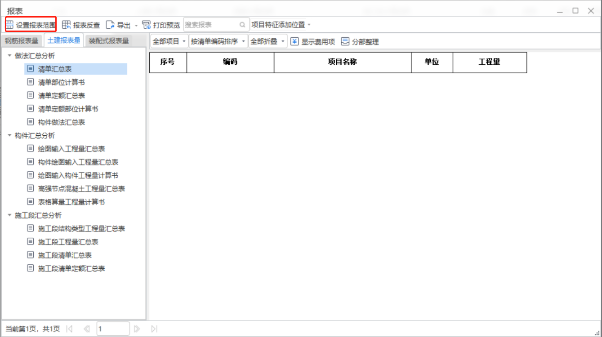The image size is (602, 337).
Task: Click the magnifier icon in 搜索报表 box
Action: pyautogui.click(x=242, y=25)
